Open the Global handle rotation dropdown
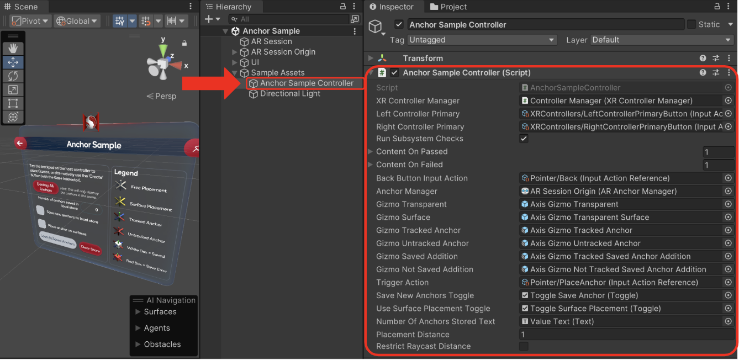Screen dimensions: 739x360 coord(77,21)
